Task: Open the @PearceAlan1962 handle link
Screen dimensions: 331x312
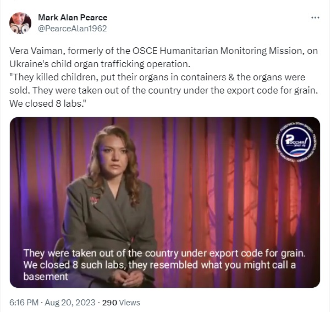Action: point(73,29)
